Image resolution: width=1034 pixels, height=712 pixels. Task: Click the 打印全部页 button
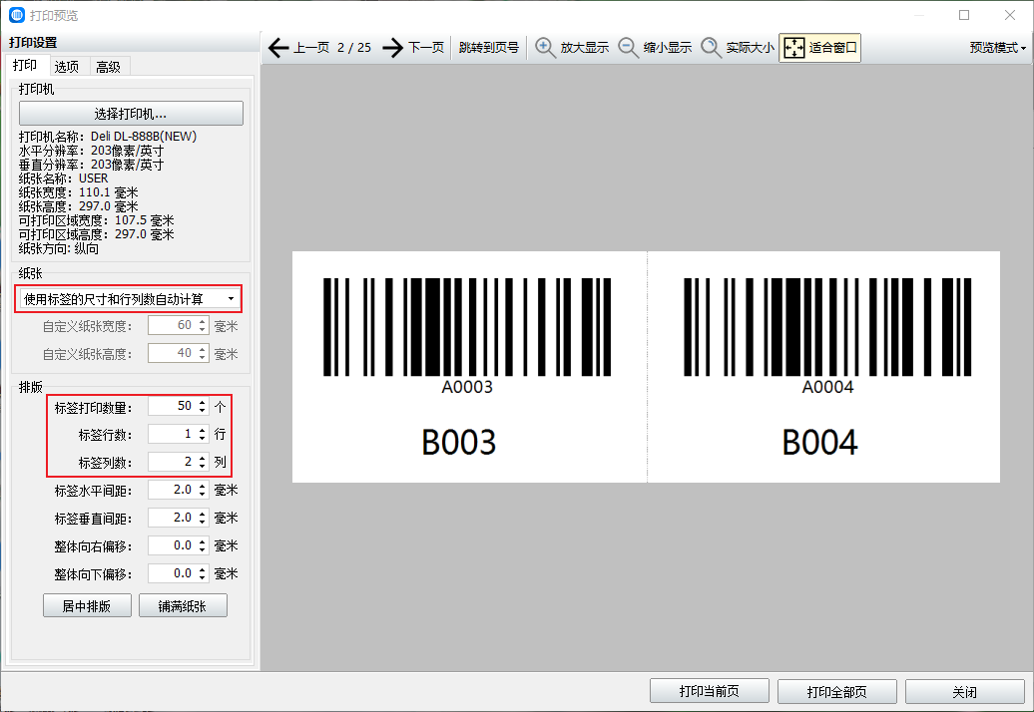(x=836, y=691)
